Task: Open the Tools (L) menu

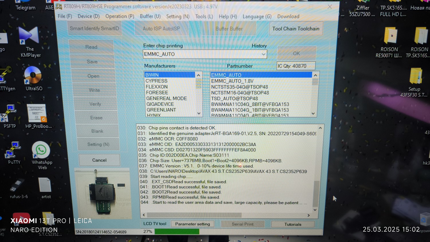Action: (204, 16)
